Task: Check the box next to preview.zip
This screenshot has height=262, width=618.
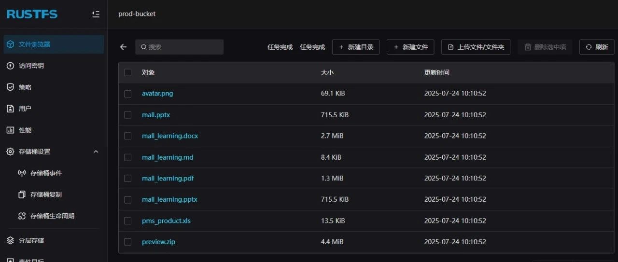Action: pos(127,242)
